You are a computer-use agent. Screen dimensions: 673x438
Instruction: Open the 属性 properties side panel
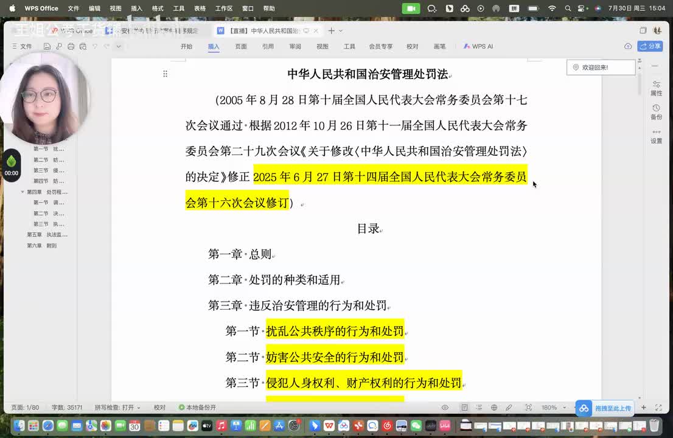coord(656,88)
